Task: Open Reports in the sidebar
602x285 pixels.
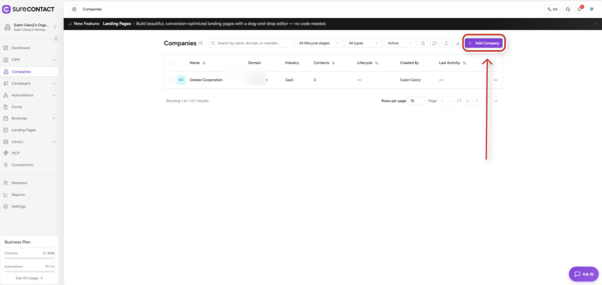Action: (30, 194)
